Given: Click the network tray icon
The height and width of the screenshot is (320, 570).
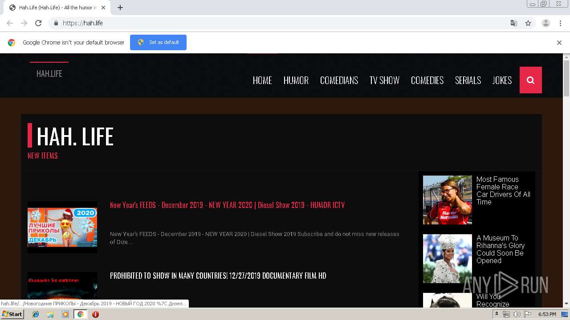Looking at the screenshot, I should pos(506,314).
